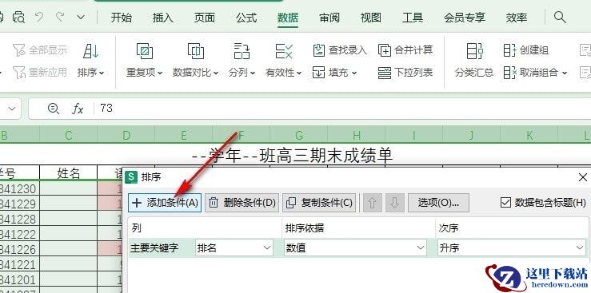
Task: Open the 开始 ribbon tab
Action: [x=122, y=18]
